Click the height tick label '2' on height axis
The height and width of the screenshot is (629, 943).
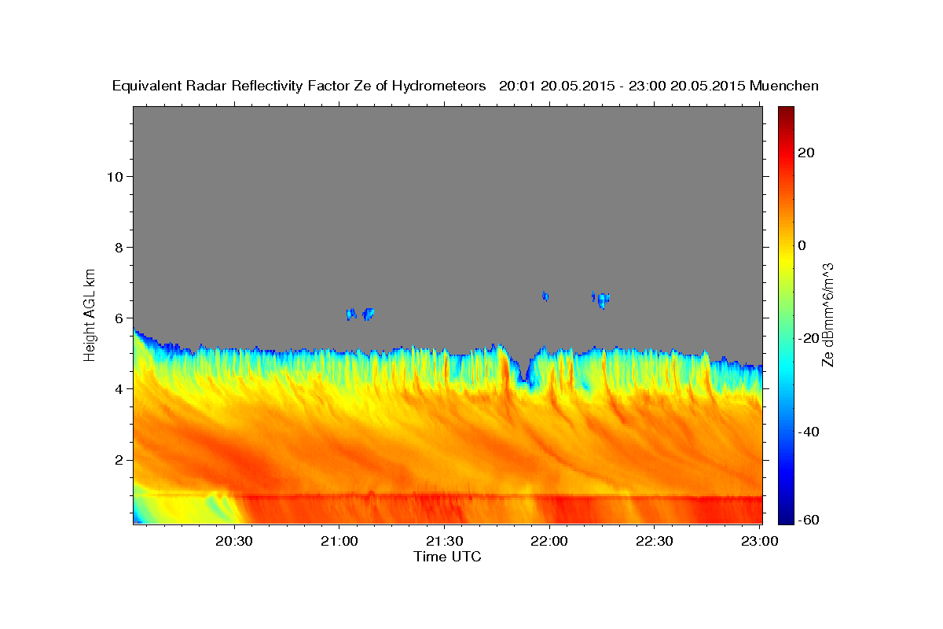click(119, 460)
